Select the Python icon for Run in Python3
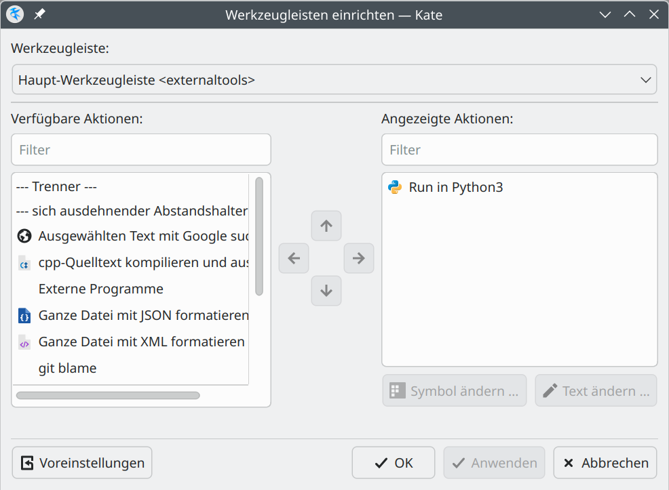Viewport: 669px width, 490px height. coord(395,187)
